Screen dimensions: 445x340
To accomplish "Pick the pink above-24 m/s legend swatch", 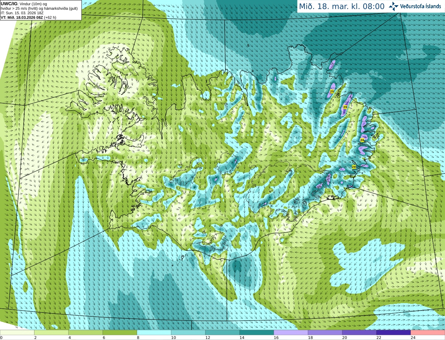I will click(428, 333).
